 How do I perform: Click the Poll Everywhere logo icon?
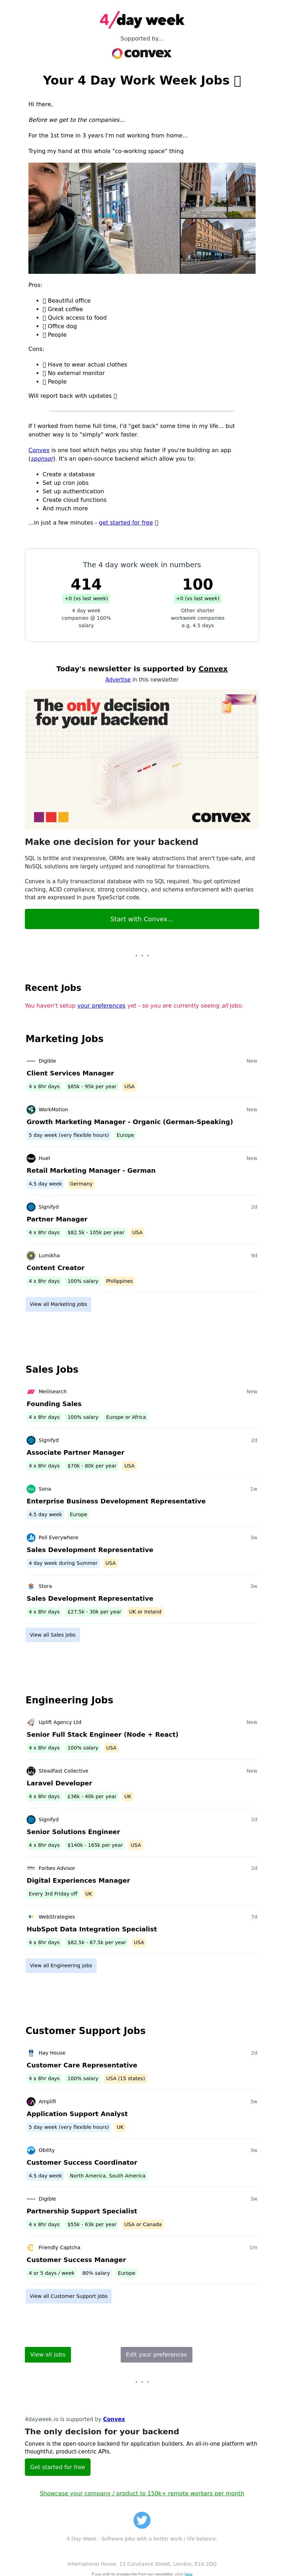(x=31, y=1537)
